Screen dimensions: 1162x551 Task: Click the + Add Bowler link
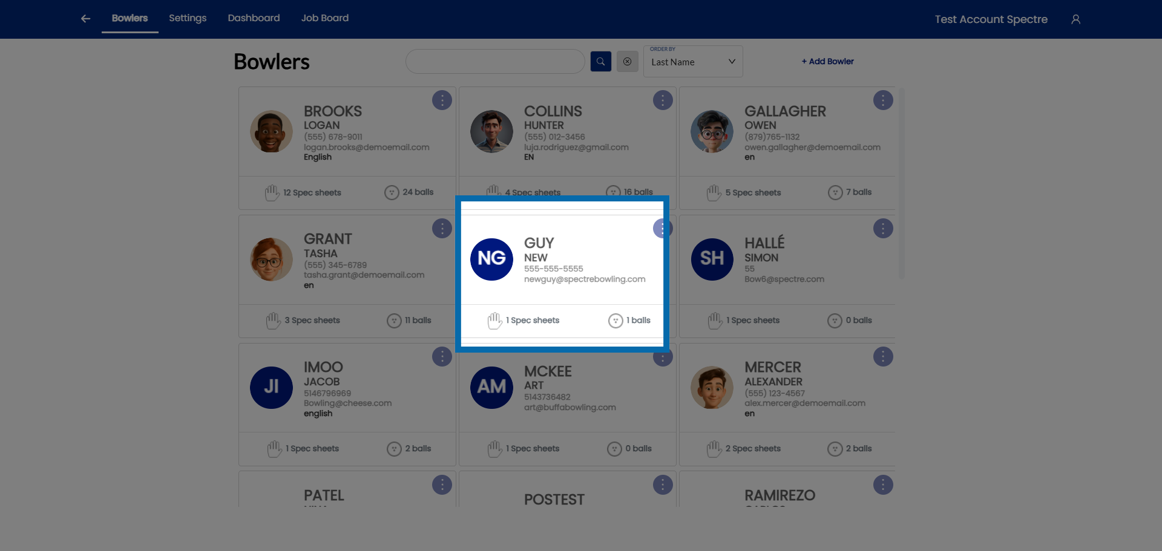click(827, 61)
